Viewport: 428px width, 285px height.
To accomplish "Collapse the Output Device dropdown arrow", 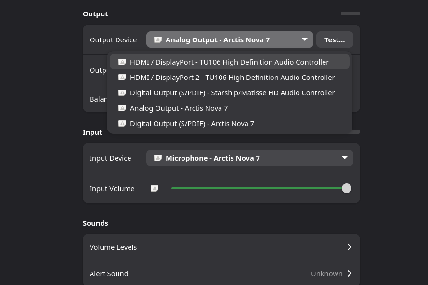I will [305, 40].
